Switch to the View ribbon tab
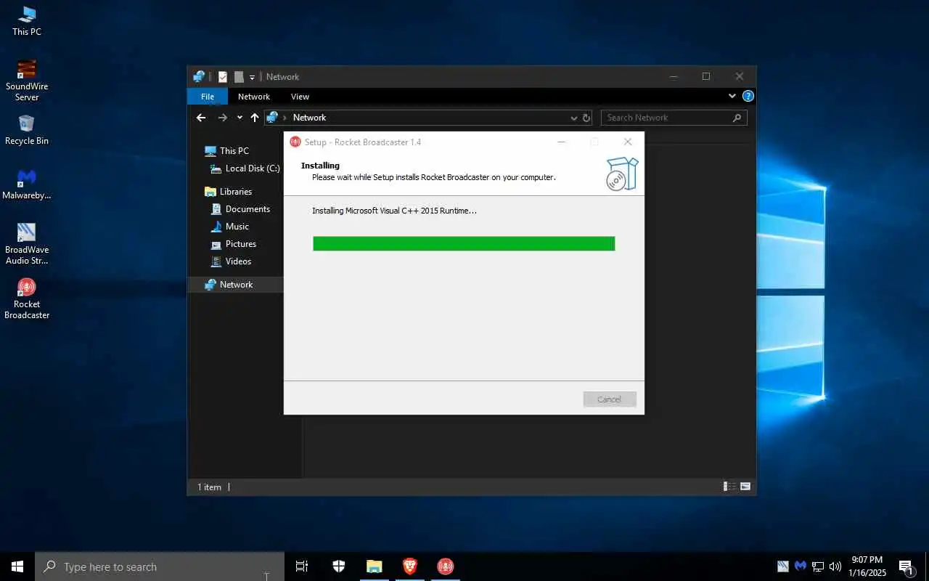This screenshot has width=929, height=581. click(x=300, y=97)
